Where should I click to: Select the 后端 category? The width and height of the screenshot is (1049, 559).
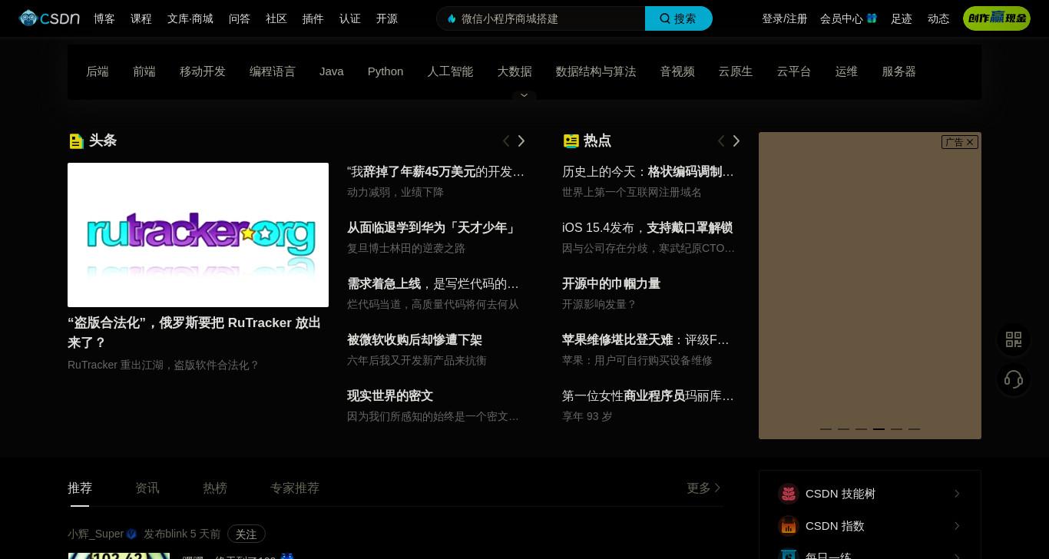(98, 71)
